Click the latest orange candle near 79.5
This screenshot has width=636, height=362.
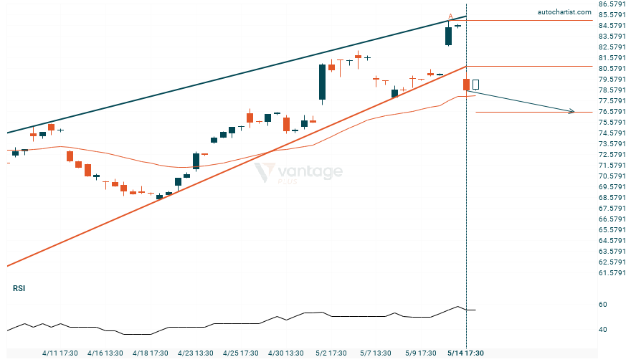click(x=466, y=85)
